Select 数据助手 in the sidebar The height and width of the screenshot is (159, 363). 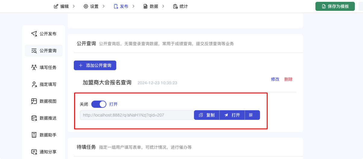pyautogui.click(x=44, y=135)
